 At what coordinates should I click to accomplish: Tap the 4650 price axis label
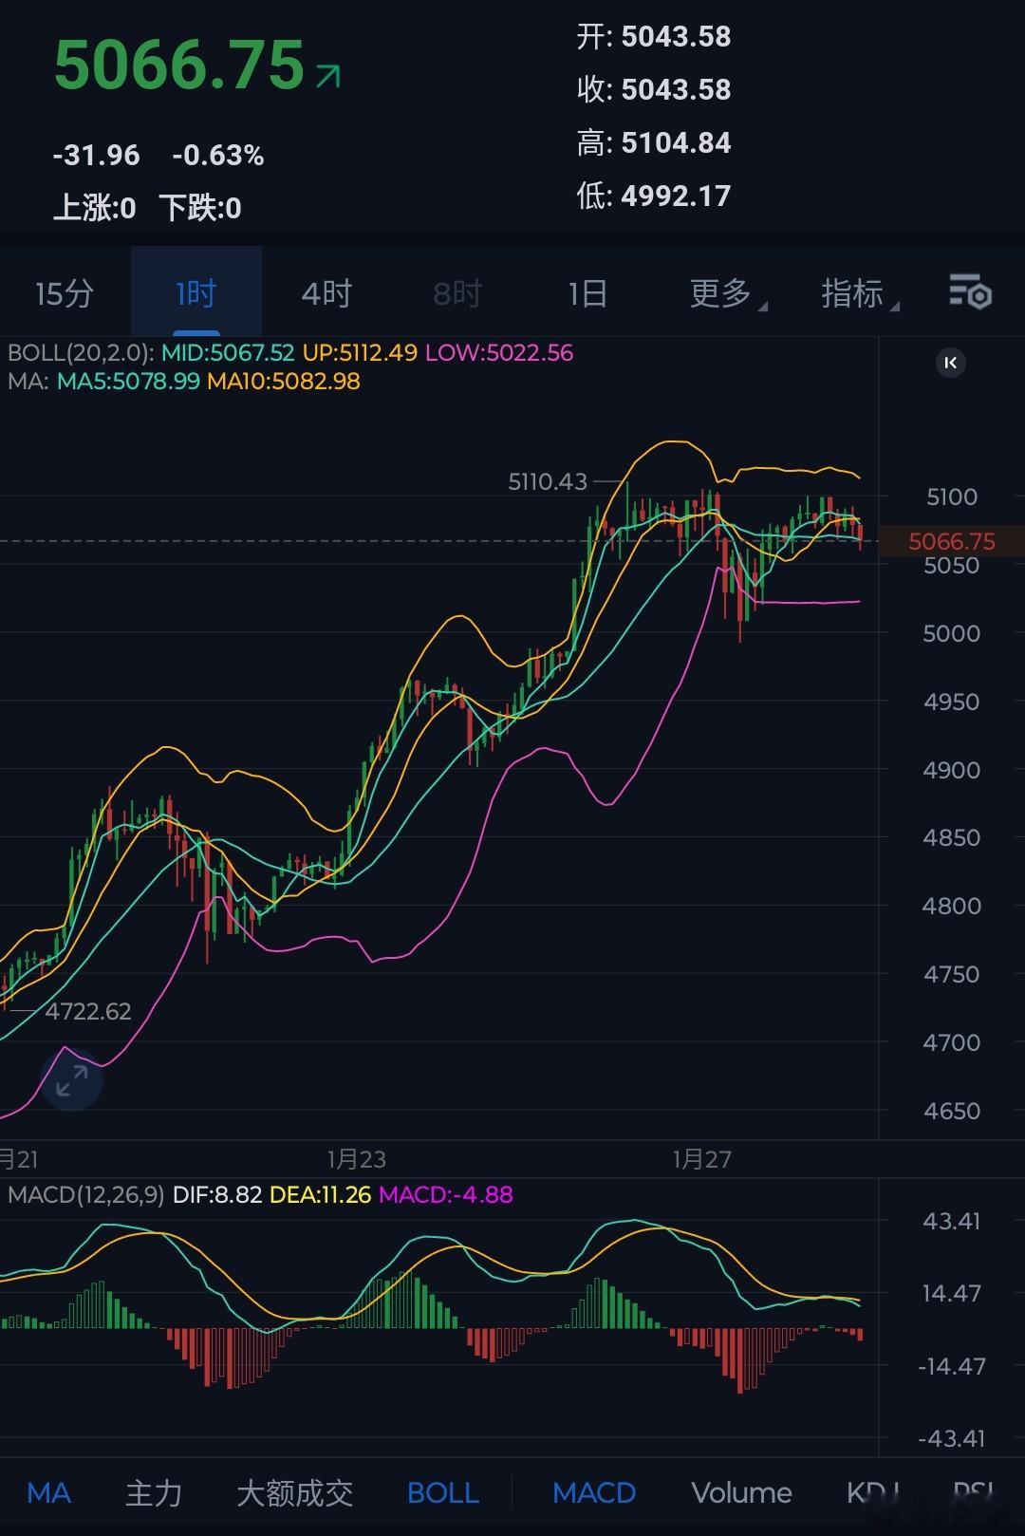952,1110
